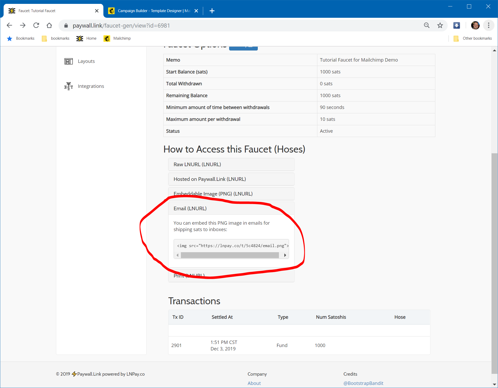
Task: Click the Paywall.Link powered by LNPay.co text
Action: tap(111, 374)
